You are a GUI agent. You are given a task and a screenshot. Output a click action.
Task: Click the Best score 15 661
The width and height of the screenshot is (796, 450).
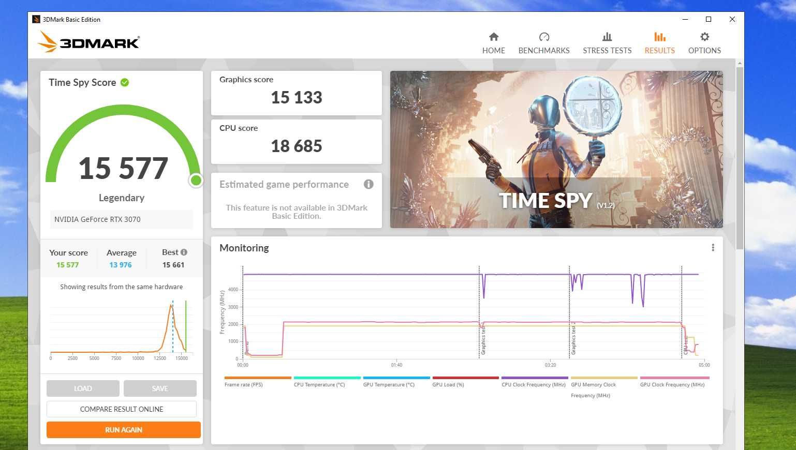click(x=173, y=265)
